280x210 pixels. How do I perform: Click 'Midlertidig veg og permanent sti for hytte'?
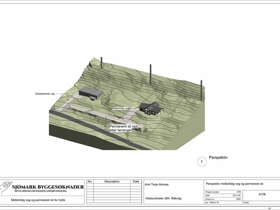coord(38,200)
